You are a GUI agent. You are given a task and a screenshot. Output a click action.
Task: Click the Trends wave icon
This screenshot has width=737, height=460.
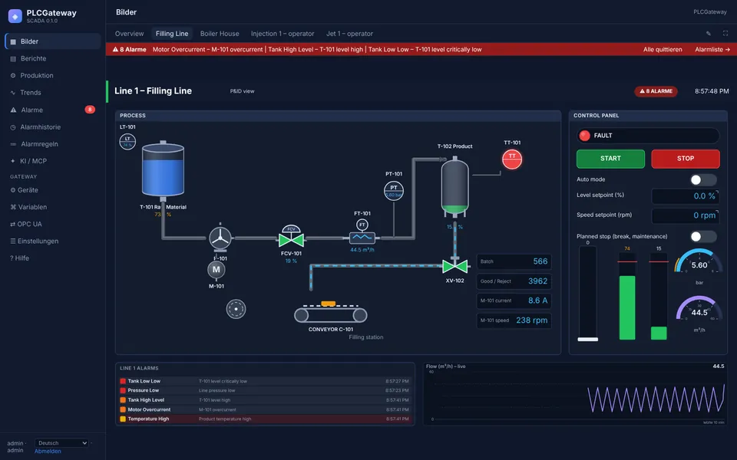pos(13,93)
